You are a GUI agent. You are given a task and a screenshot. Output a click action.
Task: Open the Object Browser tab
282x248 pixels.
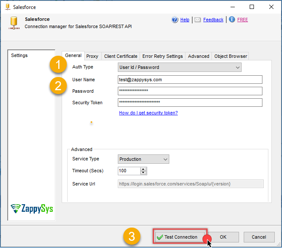(x=231, y=56)
